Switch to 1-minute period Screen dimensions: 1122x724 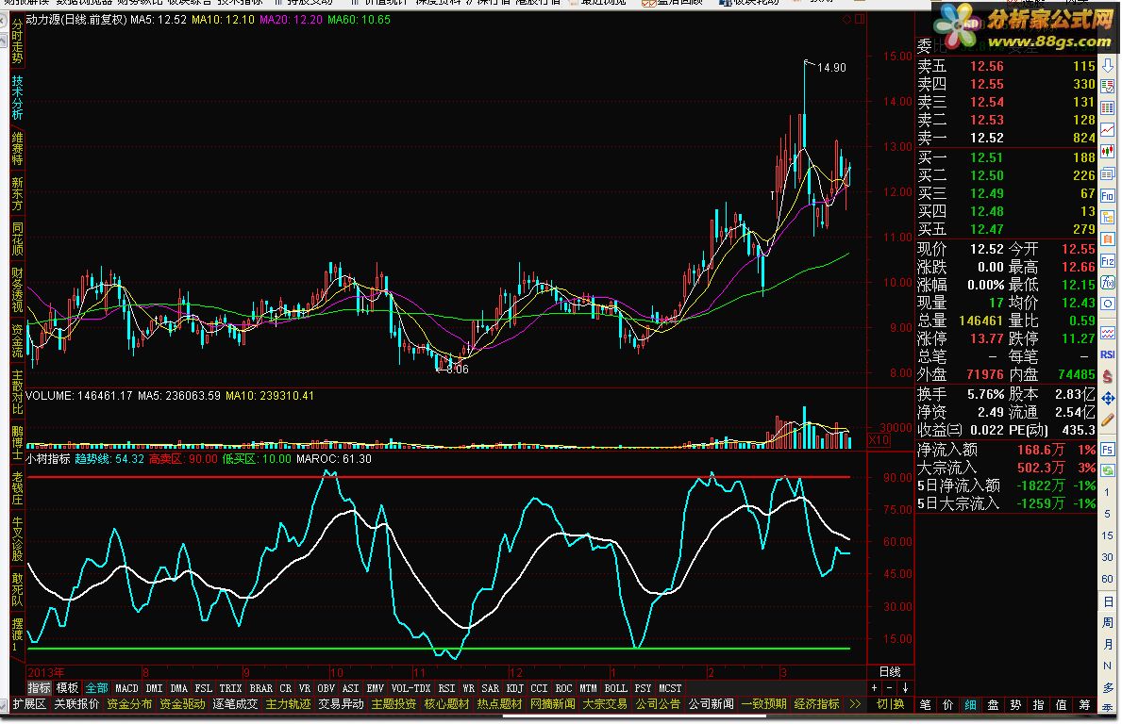(1108, 492)
